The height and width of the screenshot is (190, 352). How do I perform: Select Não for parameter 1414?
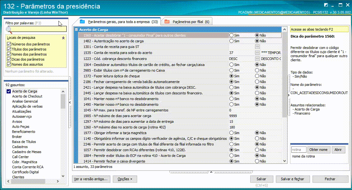[x=257, y=161]
